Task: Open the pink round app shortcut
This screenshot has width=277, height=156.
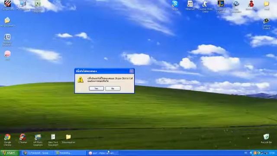Action: 7,55
